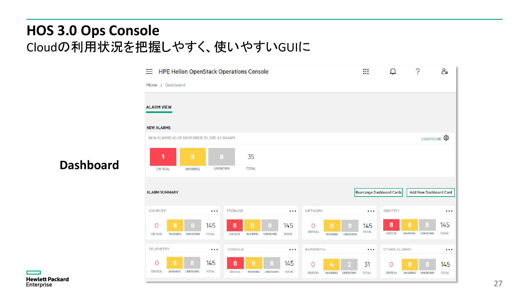Click Network unknown gray tile

(350, 226)
